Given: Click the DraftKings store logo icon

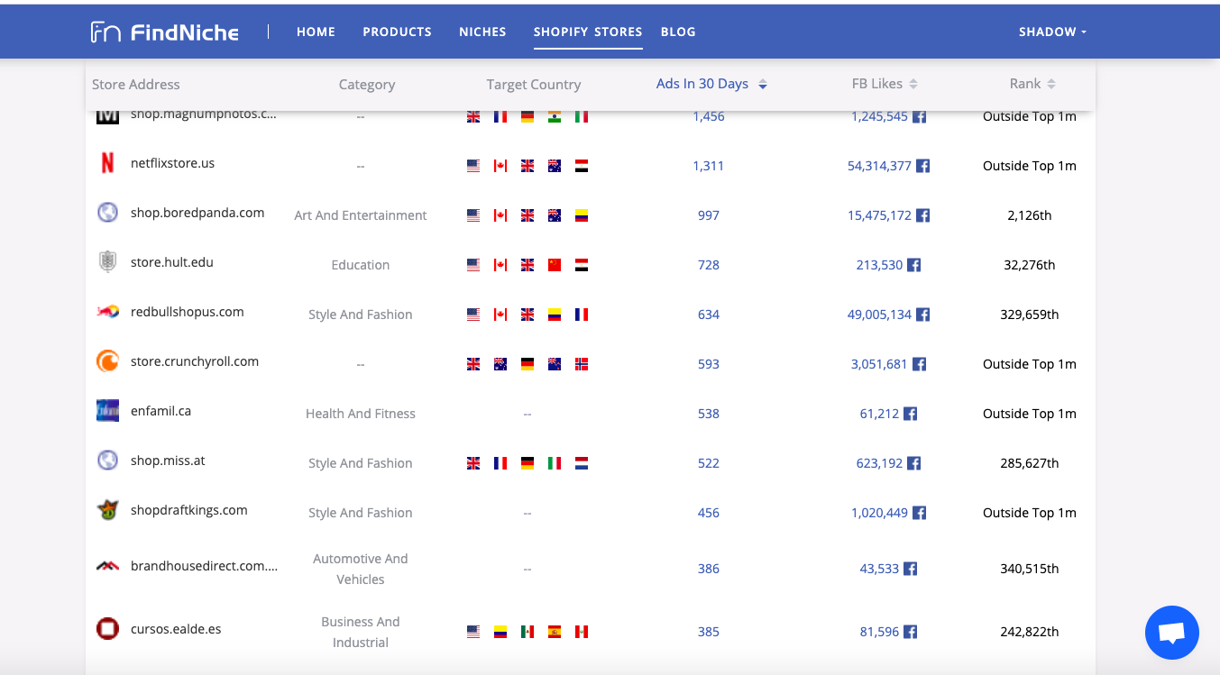Looking at the screenshot, I should 107,510.
